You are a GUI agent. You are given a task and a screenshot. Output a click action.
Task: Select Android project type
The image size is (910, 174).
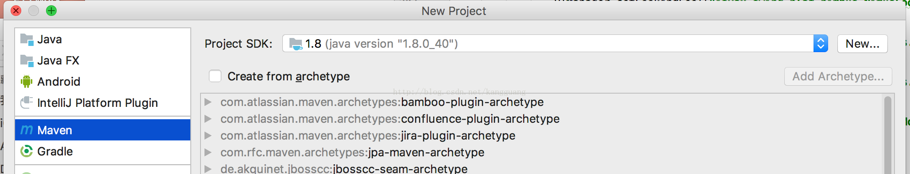[103, 82]
